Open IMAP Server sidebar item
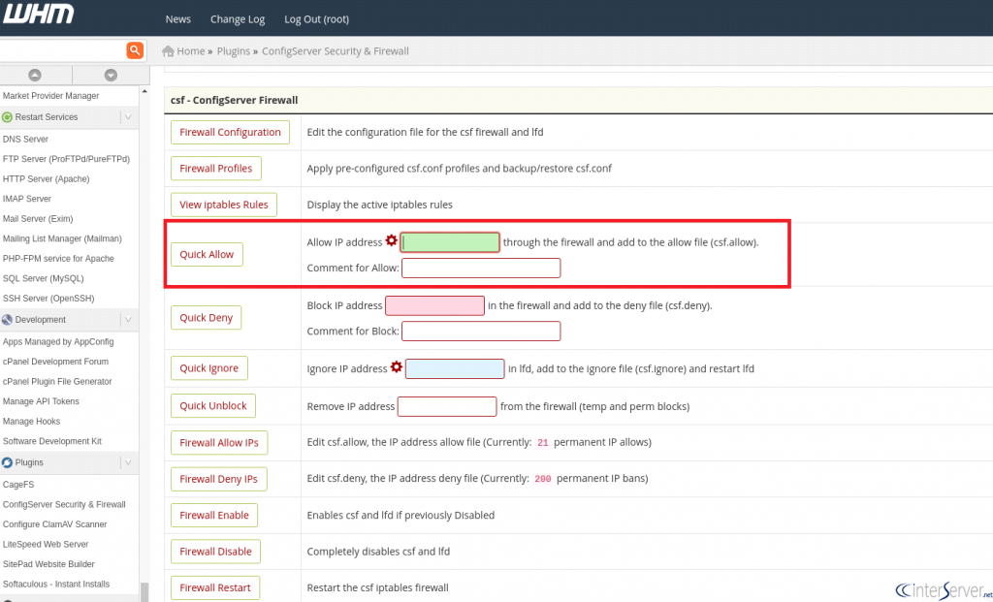 [x=26, y=199]
